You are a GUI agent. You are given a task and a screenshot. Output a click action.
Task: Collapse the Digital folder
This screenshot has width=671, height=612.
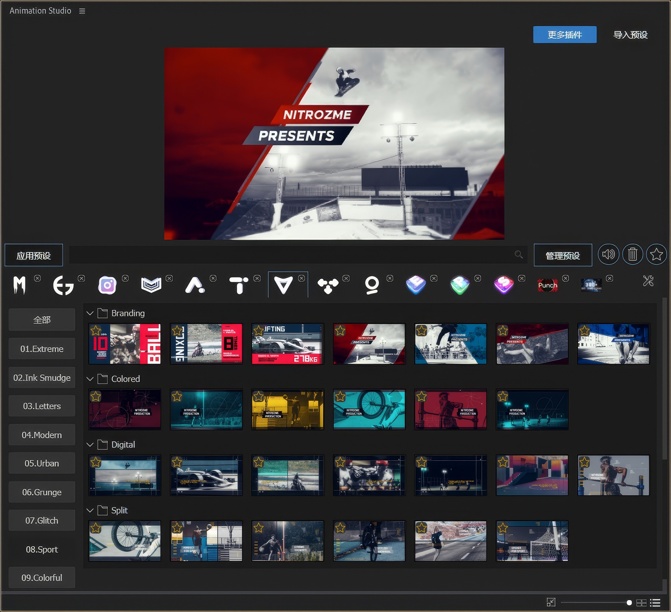click(90, 445)
